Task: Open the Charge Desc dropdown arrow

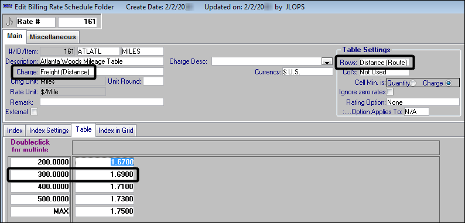Action: tap(327, 62)
